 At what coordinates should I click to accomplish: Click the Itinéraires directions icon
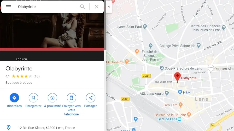pyautogui.click(x=14, y=98)
